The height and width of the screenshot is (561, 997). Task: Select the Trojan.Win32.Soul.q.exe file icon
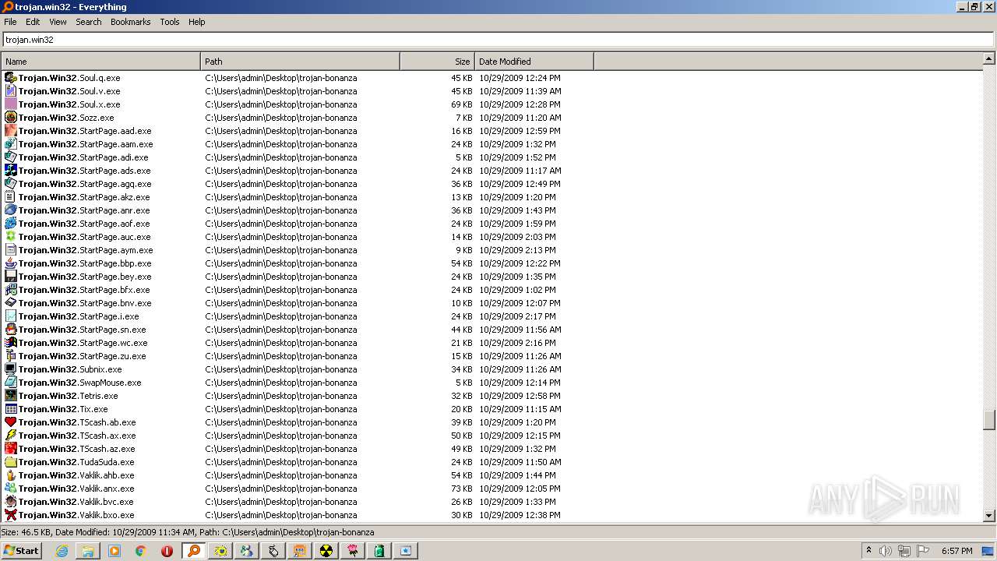11,78
